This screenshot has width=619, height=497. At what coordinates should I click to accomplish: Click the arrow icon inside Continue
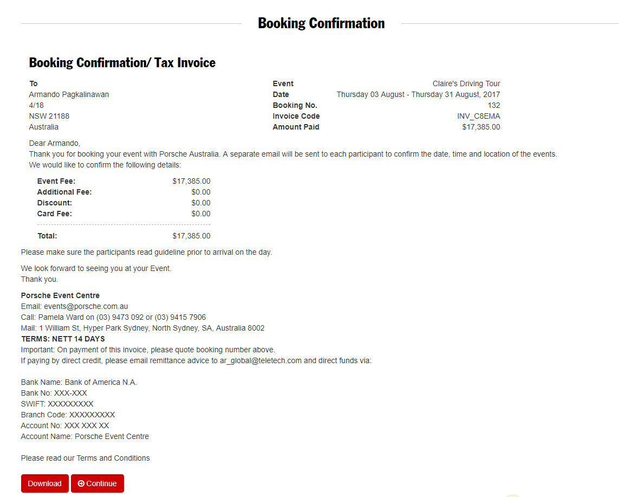[81, 483]
